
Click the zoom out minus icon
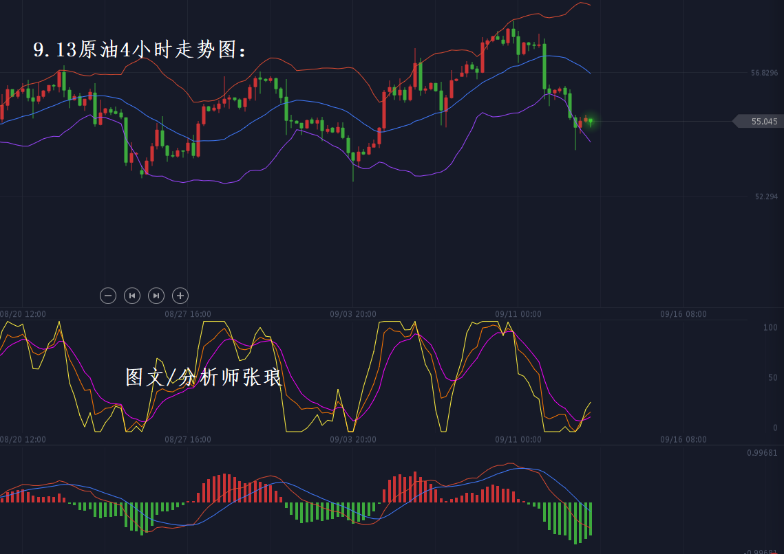coord(108,296)
